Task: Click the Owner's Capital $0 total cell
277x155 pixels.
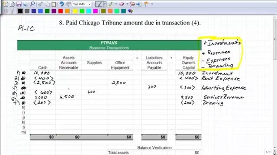Action: point(188,137)
